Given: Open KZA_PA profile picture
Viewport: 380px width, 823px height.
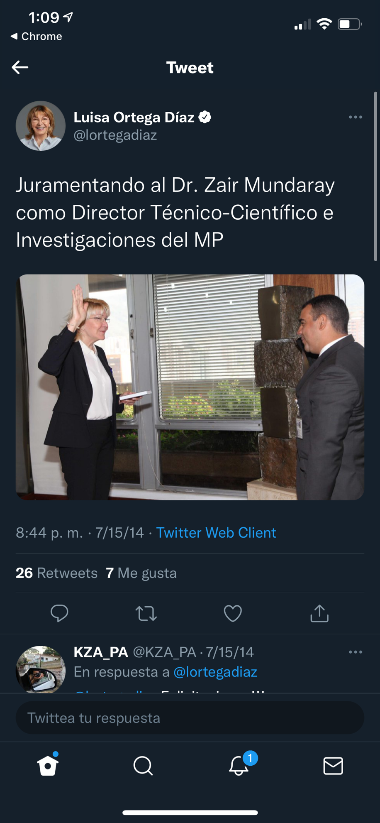Looking at the screenshot, I should coord(41,669).
